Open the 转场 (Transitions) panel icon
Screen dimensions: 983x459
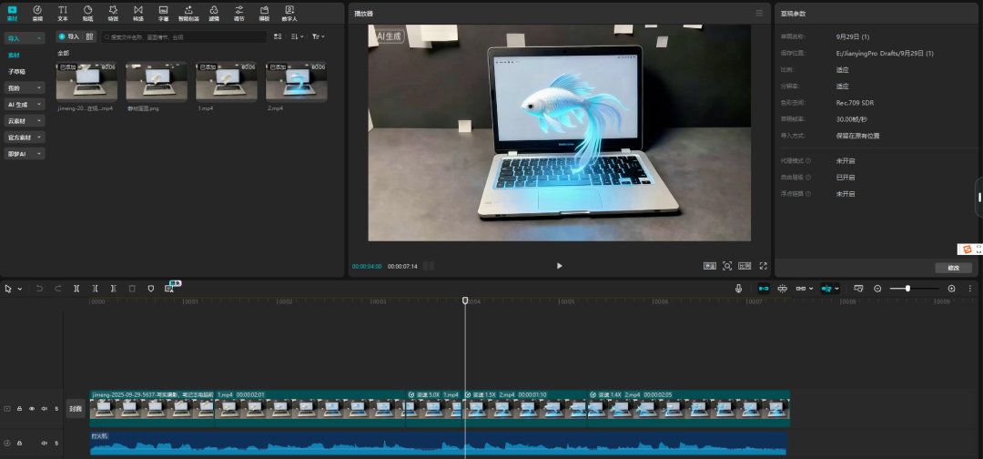(138, 13)
